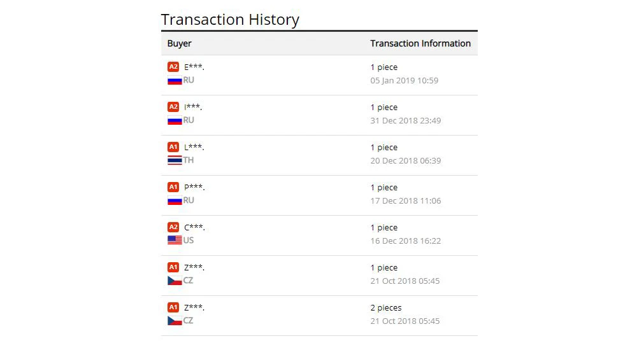This screenshot has height=350, width=637.
Task: Click the A1 badge beside buyer P***.
Action: (x=173, y=187)
